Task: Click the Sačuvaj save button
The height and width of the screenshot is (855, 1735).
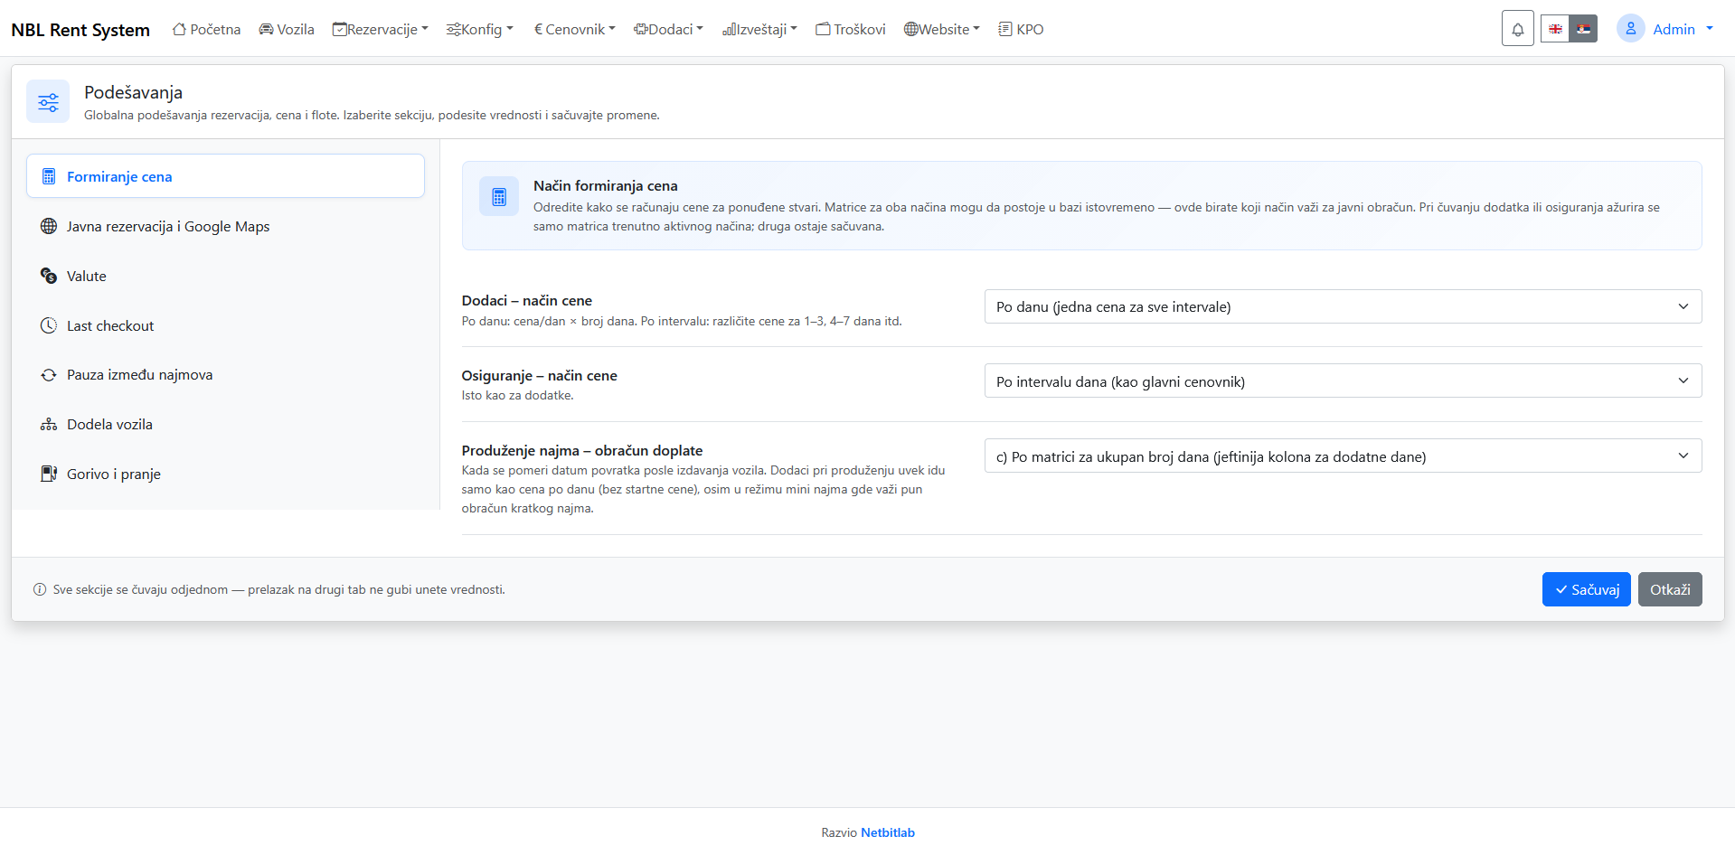Action: coord(1586,589)
